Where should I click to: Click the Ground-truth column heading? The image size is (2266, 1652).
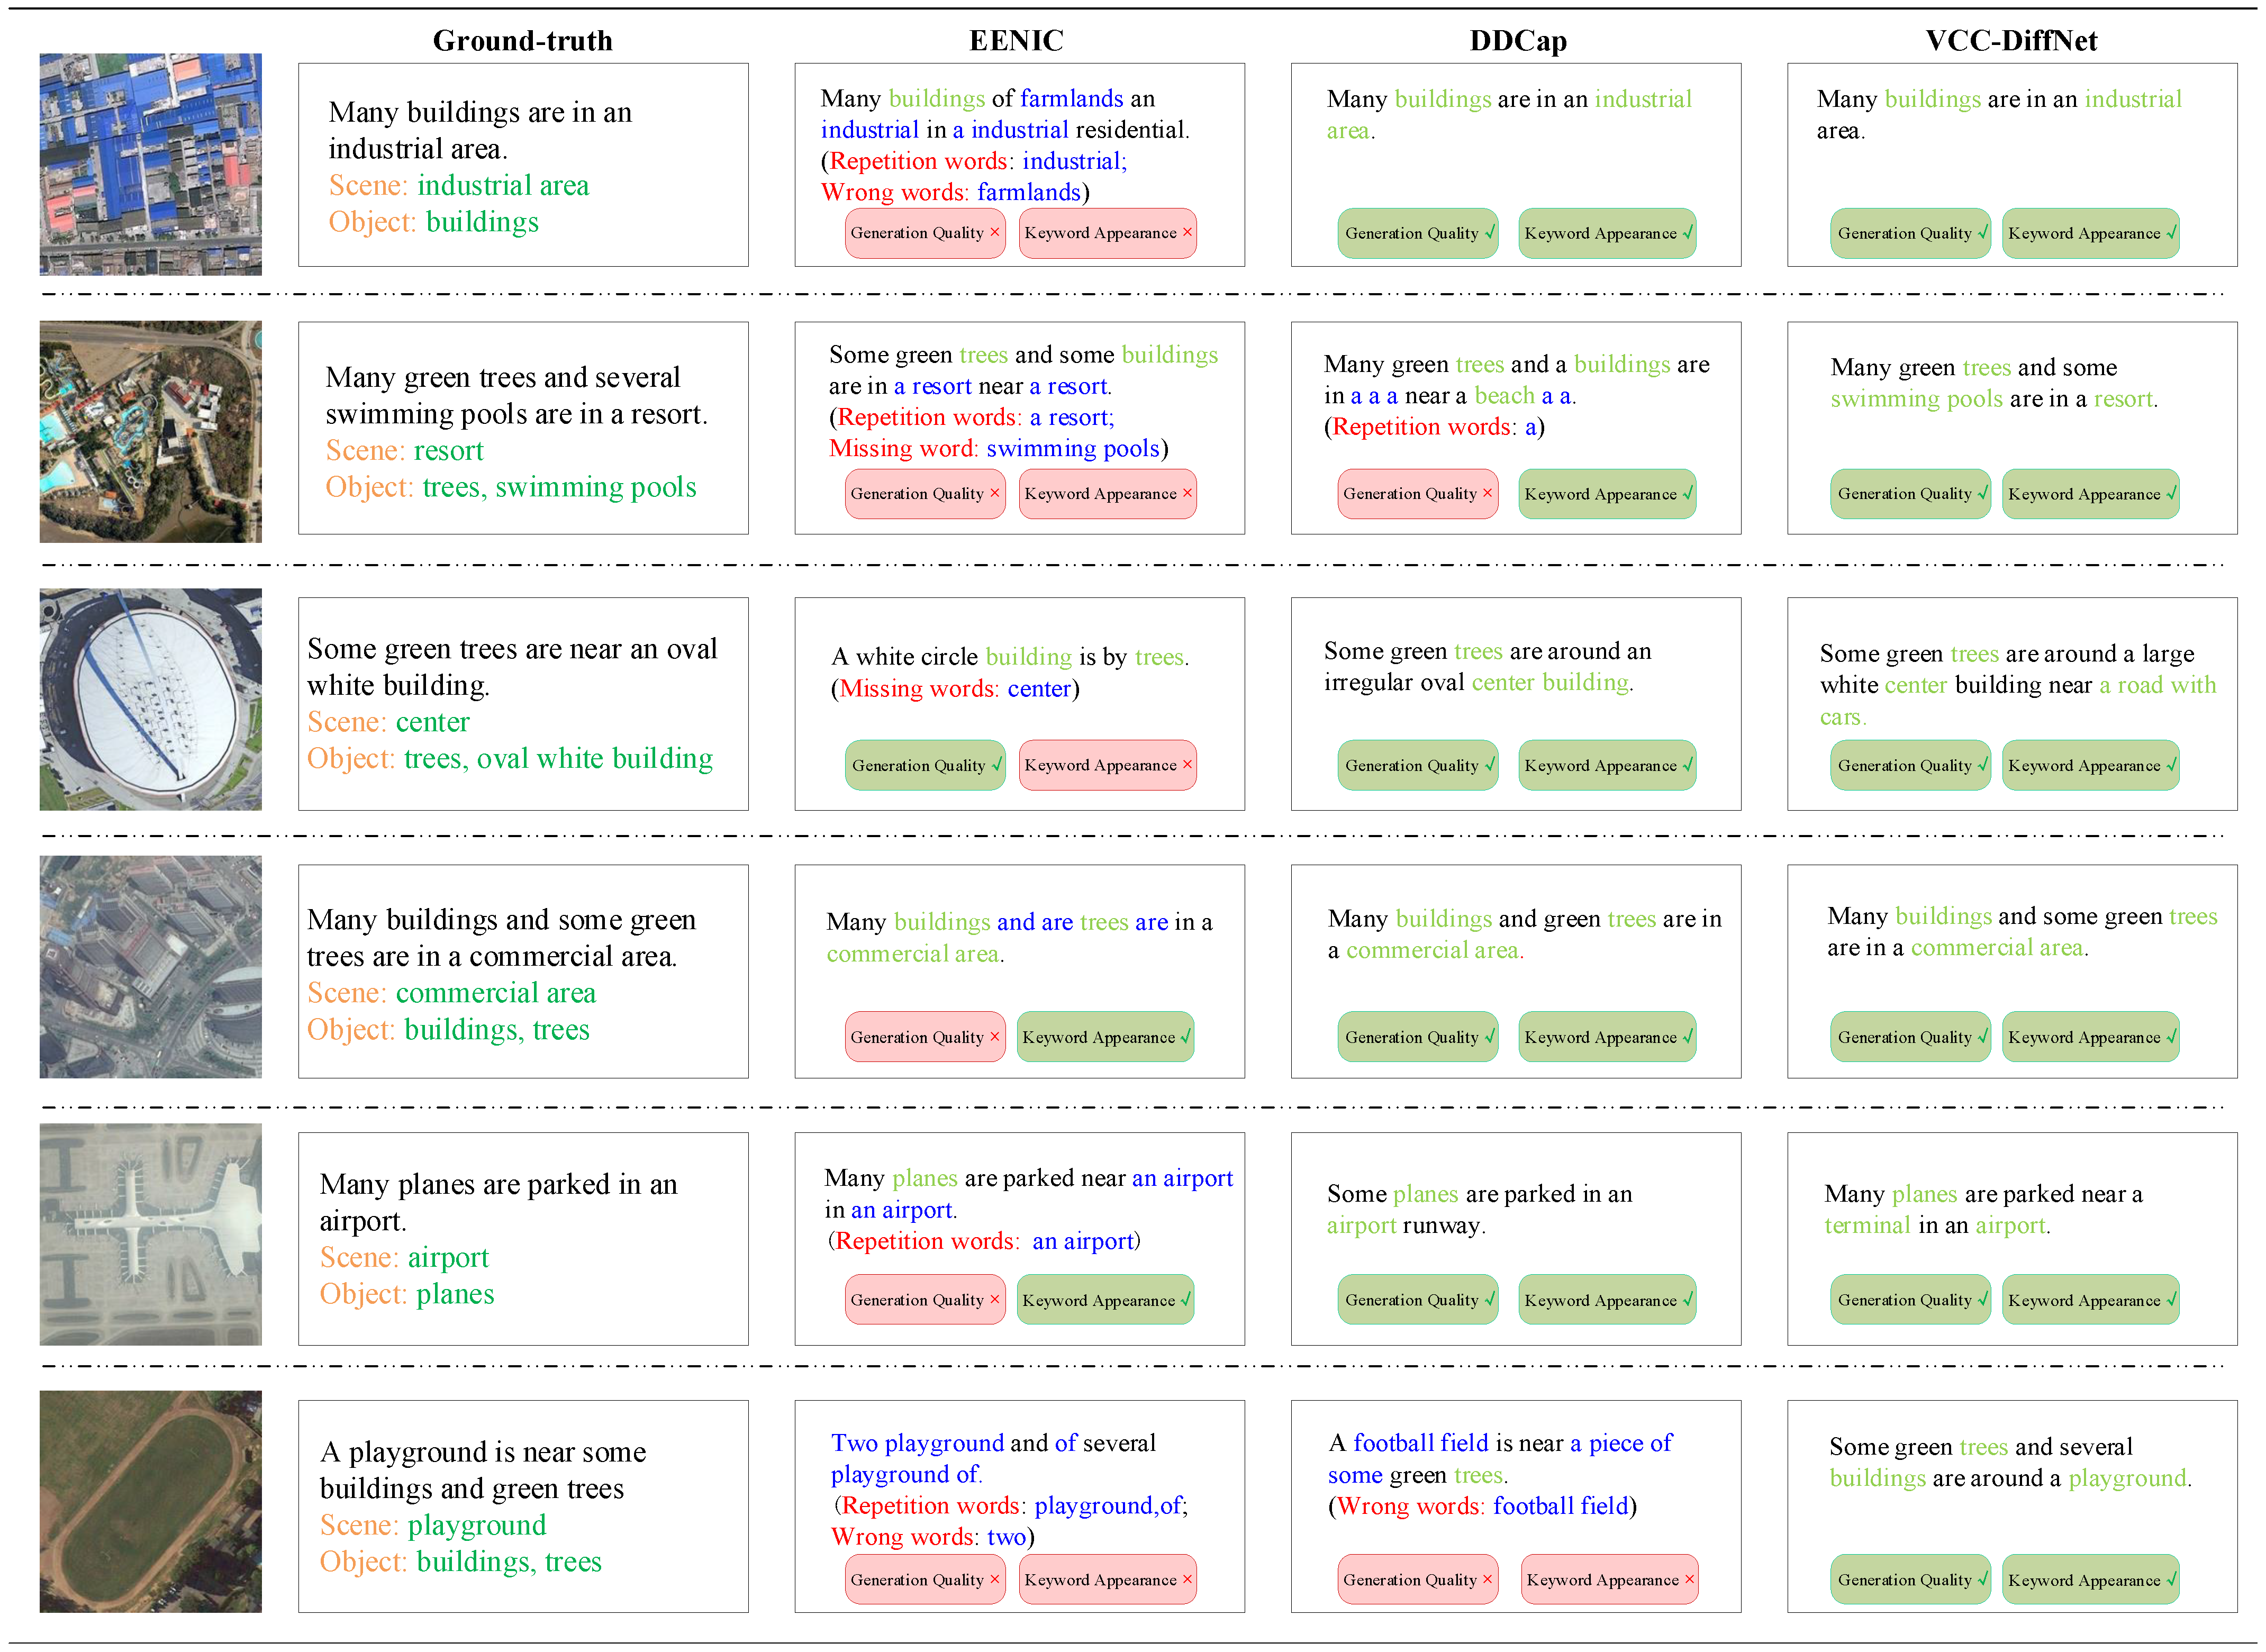pyautogui.click(x=522, y=40)
